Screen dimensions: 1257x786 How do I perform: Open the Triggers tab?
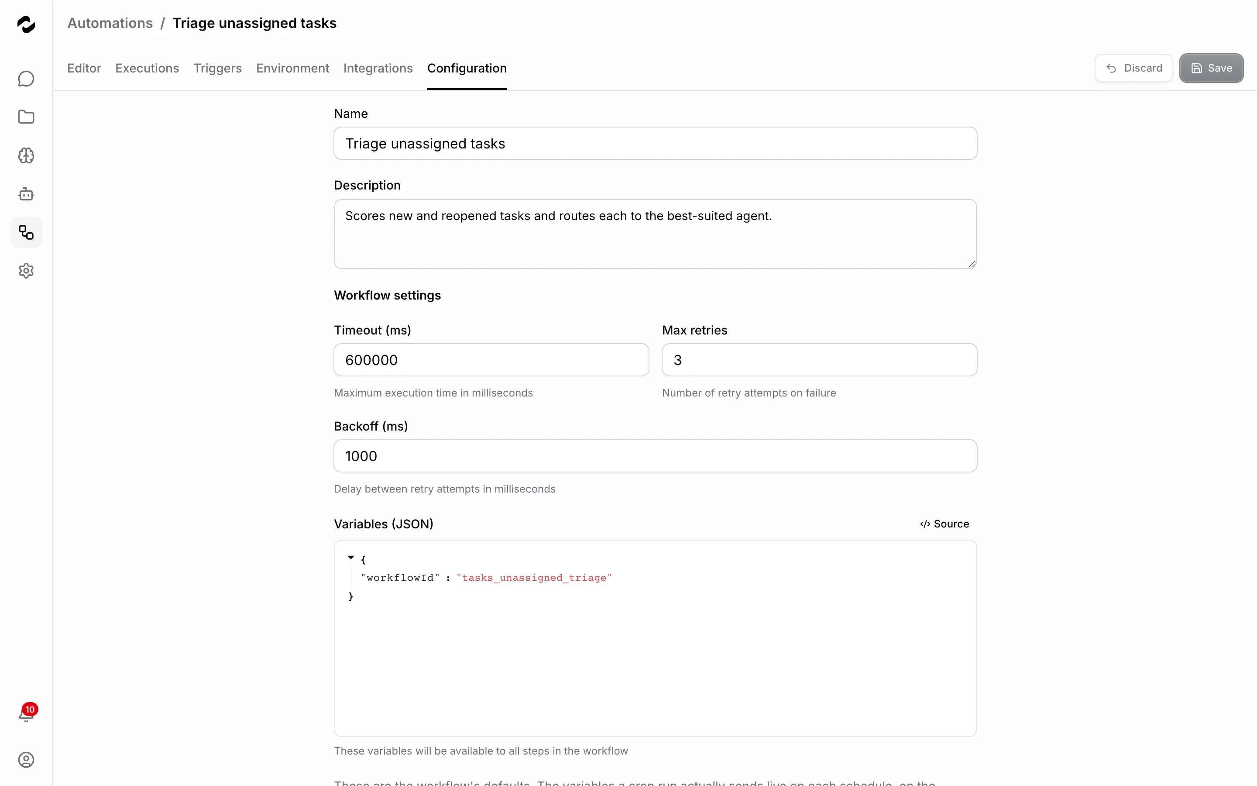click(218, 68)
